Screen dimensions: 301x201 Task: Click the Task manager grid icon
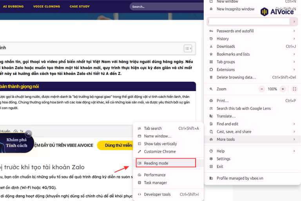pyautogui.click(x=140, y=183)
